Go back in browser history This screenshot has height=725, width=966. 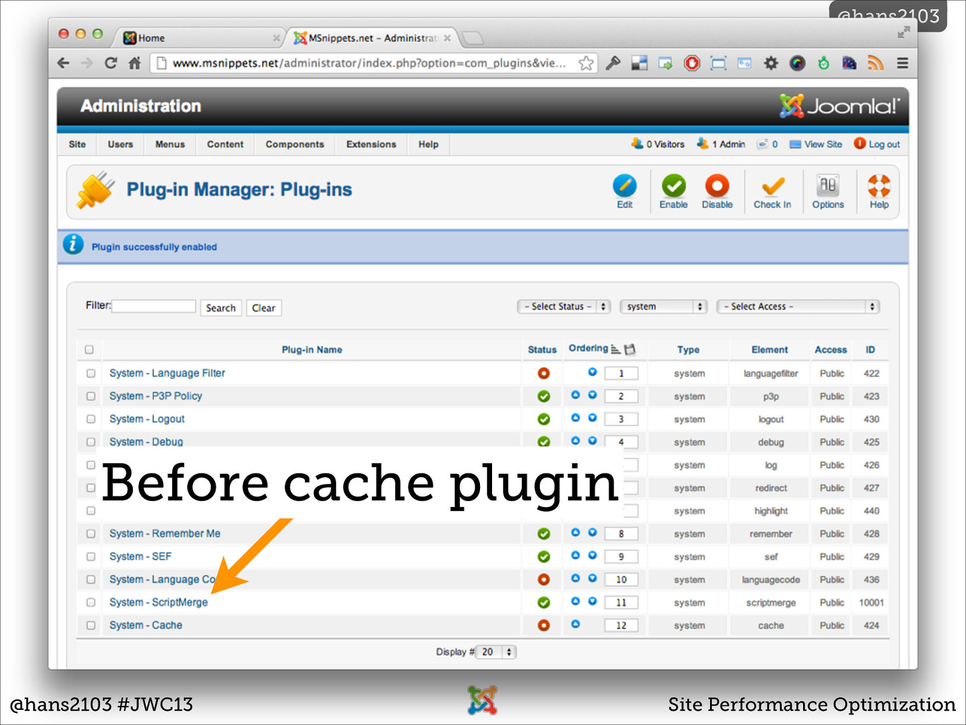point(63,63)
